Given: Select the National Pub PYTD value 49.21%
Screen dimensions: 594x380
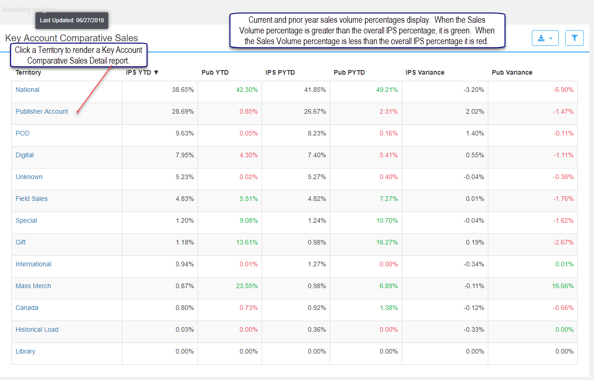Looking at the screenshot, I should (x=387, y=90).
